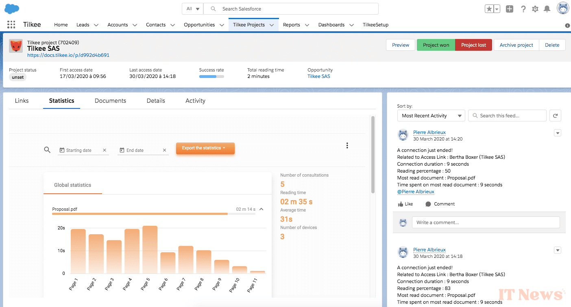The height and width of the screenshot is (307, 571).
Task: Open the search scope All dropdown
Action: [x=193, y=9]
